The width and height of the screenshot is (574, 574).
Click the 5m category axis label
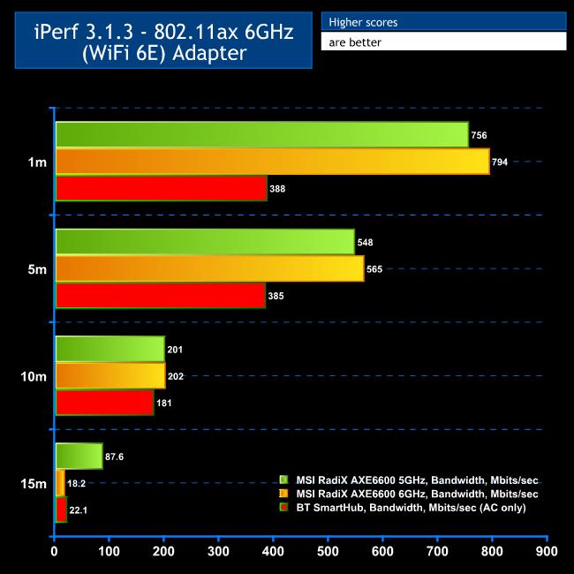click(37, 269)
